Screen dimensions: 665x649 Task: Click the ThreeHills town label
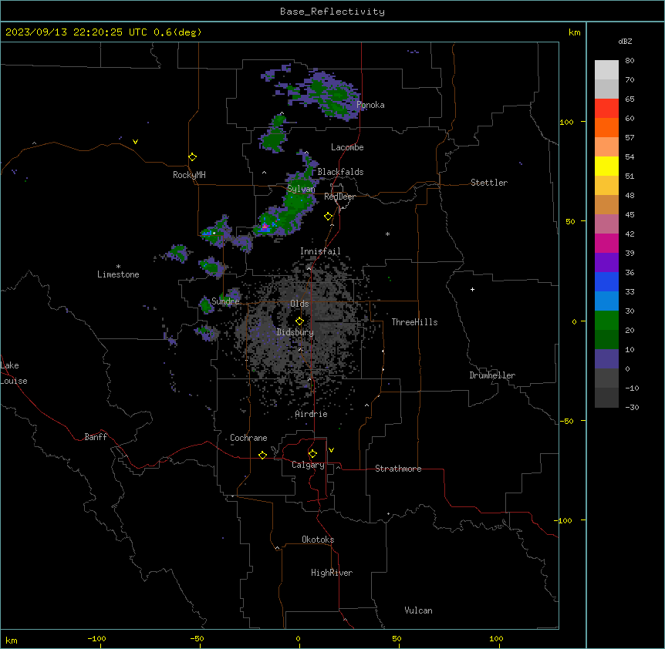[414, 322]
